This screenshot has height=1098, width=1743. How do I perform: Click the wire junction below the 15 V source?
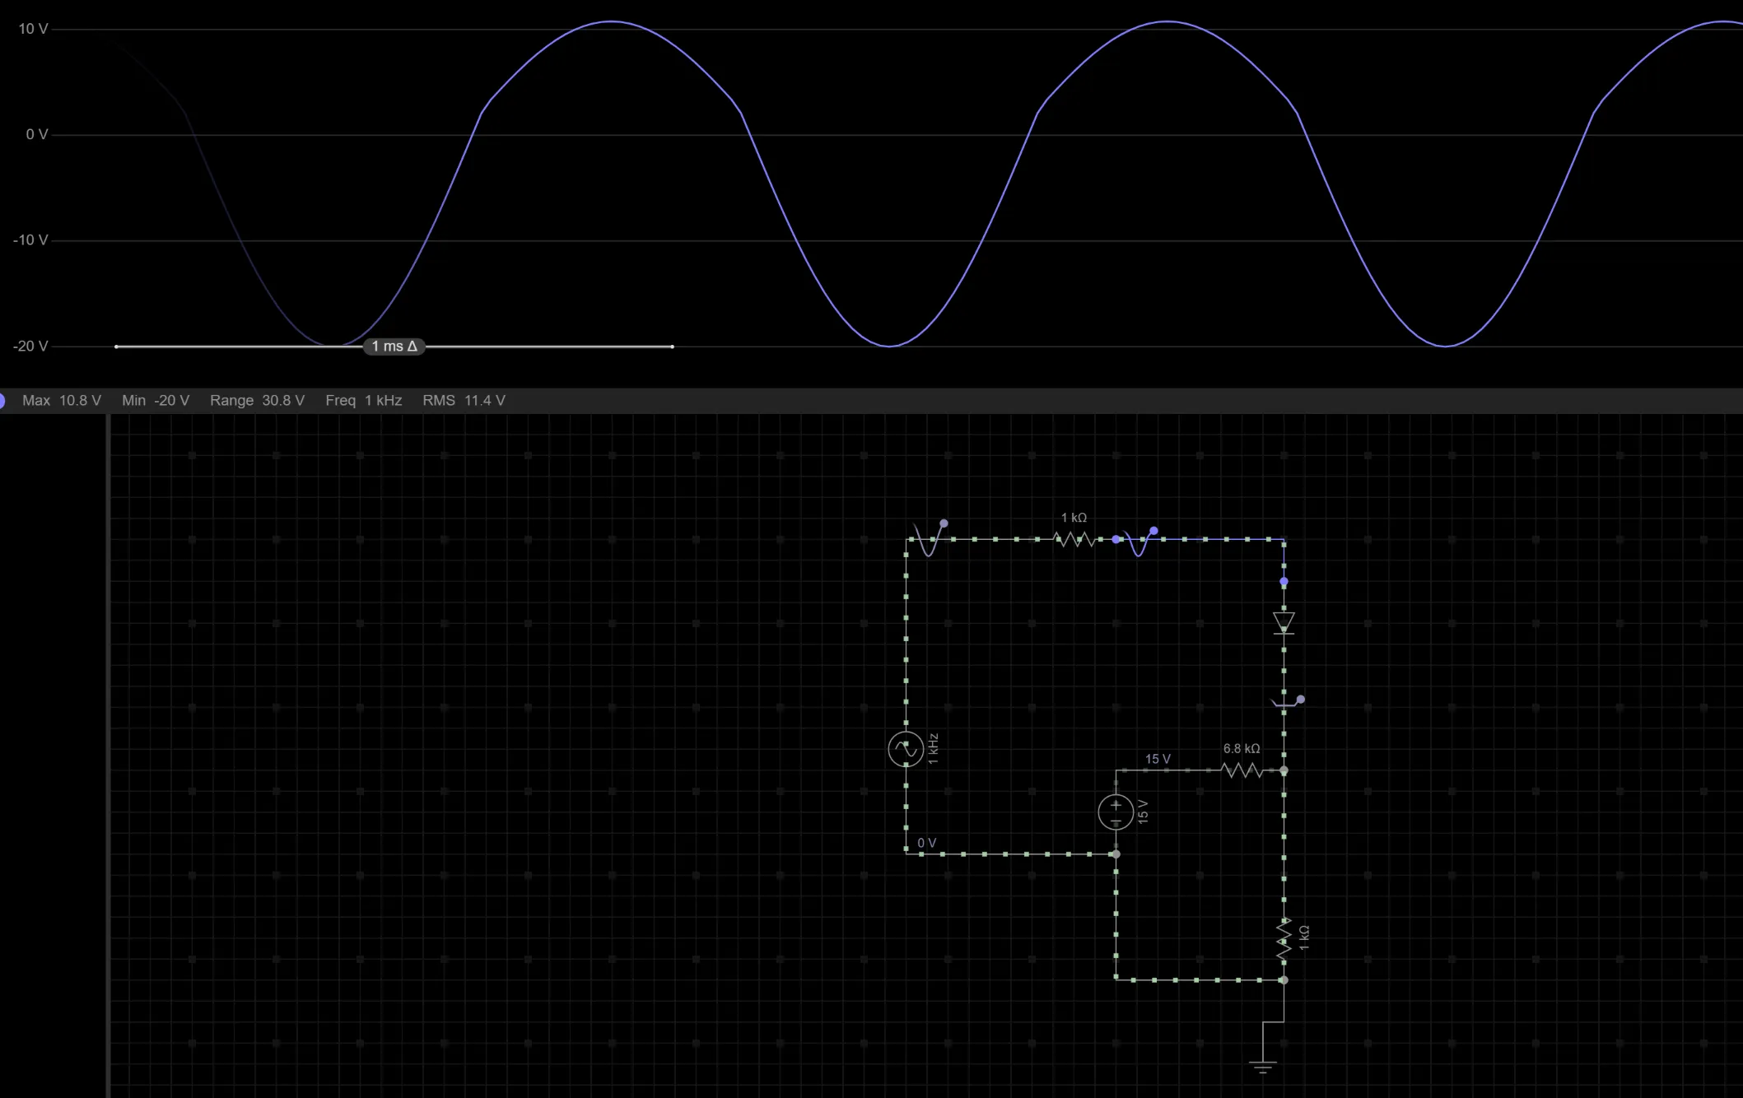(x=1116, y=854)
